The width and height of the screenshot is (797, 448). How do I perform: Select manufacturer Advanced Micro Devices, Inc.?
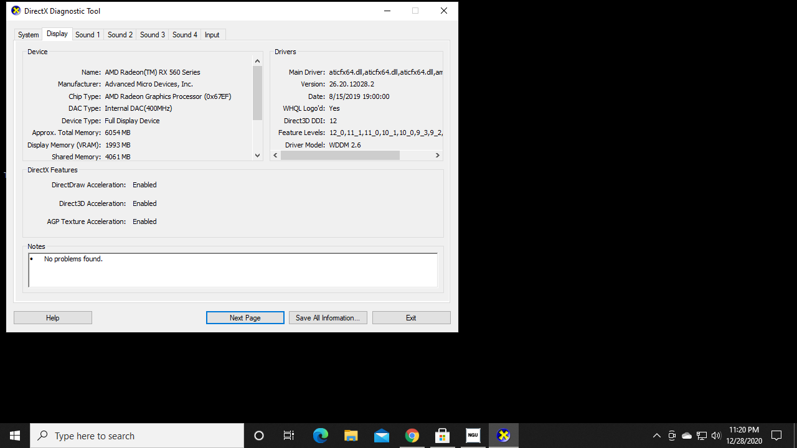149,84
